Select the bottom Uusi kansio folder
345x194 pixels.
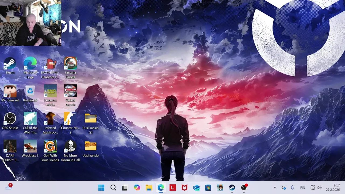tap(91, 149)
